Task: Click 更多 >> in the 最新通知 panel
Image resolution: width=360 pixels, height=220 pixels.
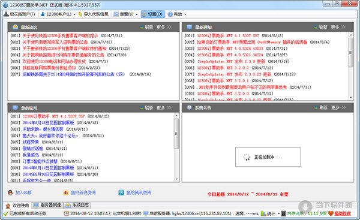Action: coord(338,27)
